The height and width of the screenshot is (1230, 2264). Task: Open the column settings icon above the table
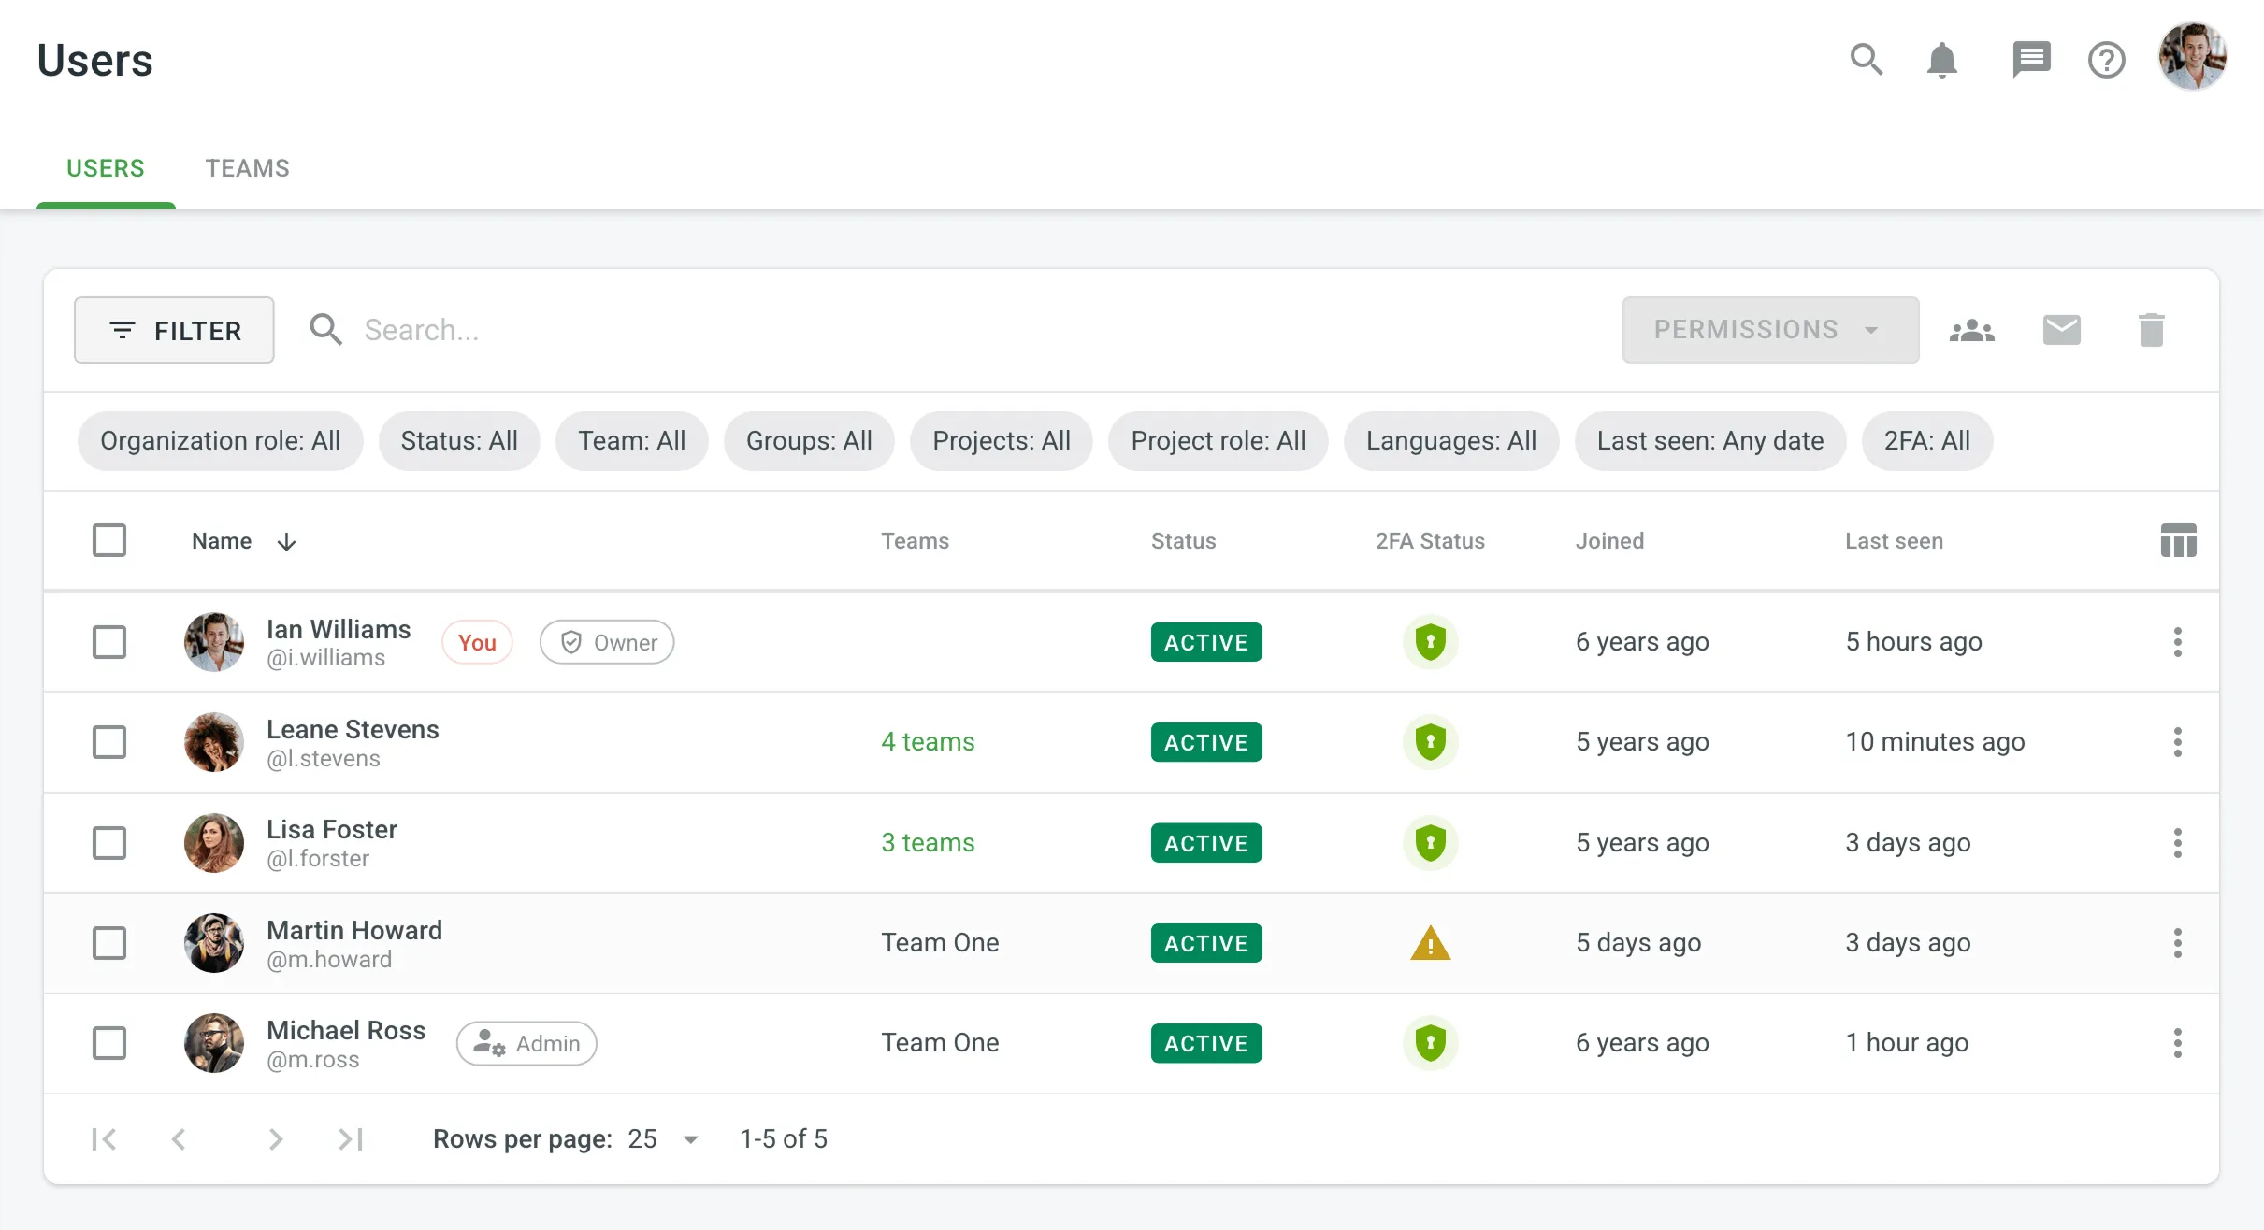pyautogui.click(x=2179, y=540)
